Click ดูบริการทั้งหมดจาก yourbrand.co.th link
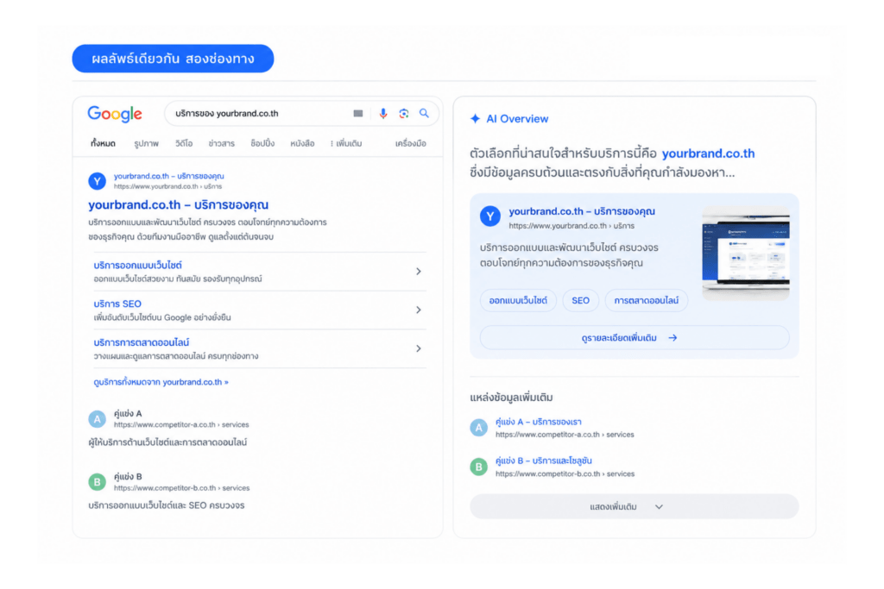Image resolution: width=884 pixels, height=589 pixels. (161, 382)
